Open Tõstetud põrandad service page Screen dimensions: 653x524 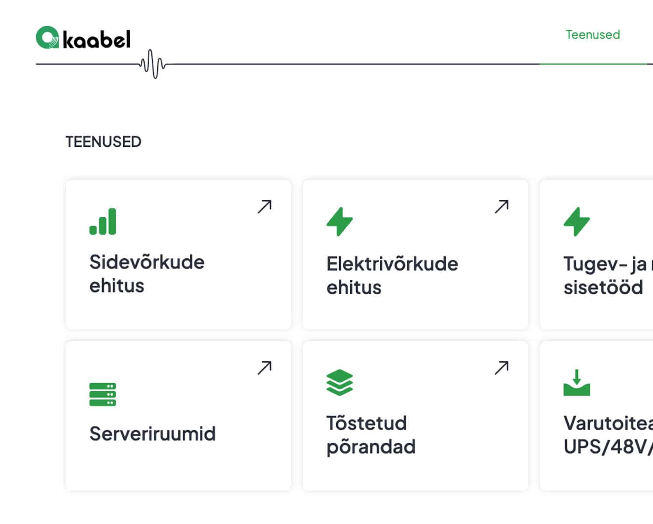tap(371, 435)
